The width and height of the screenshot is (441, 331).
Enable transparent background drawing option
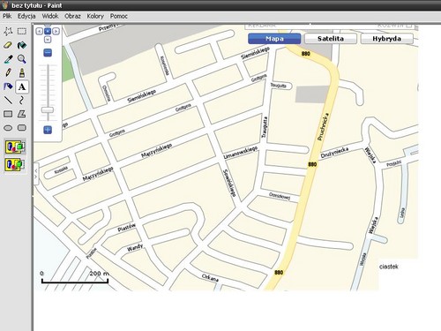[x=15, y=164]
